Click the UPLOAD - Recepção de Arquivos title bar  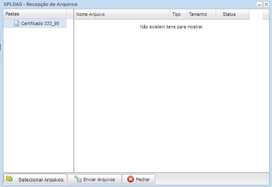[125, 4]
